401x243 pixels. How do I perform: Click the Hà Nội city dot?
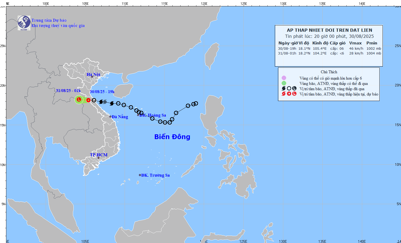[x=92, y=77]
